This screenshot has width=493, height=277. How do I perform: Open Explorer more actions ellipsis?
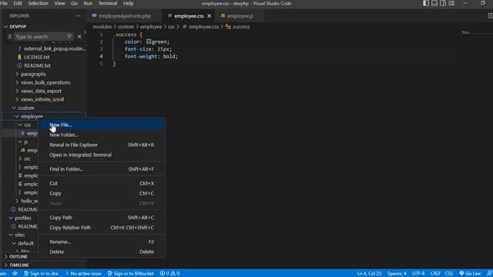78,15
